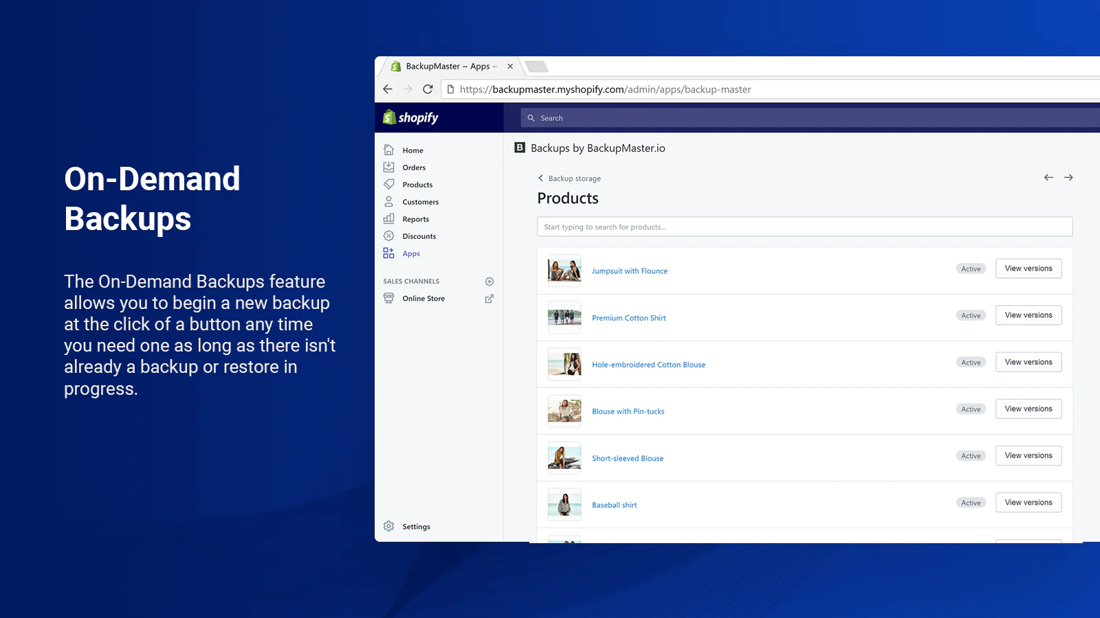This screenshot has height=618, width=1100.
Task: Click Premium Cotton Shirt thumbnail
Action: (564, 317)
